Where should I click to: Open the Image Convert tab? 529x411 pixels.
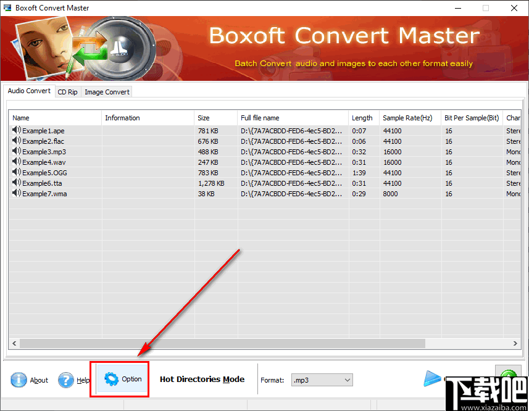coord(106,91)
